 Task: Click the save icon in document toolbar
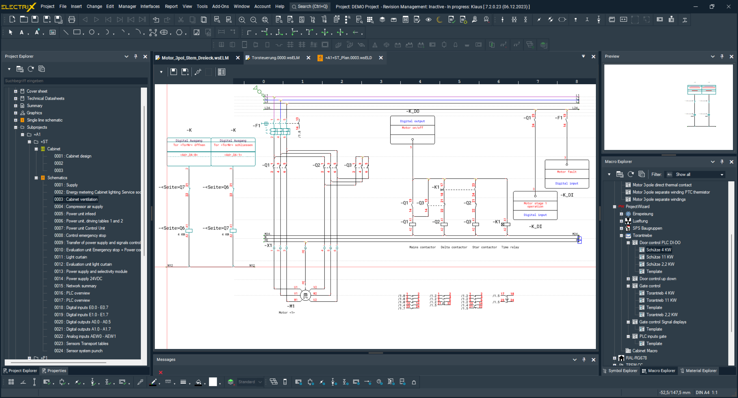(x=174, y=72)
